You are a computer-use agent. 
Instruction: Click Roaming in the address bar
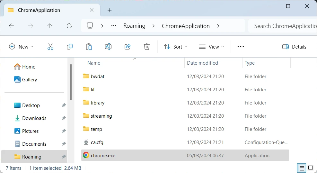pos(134,26)
